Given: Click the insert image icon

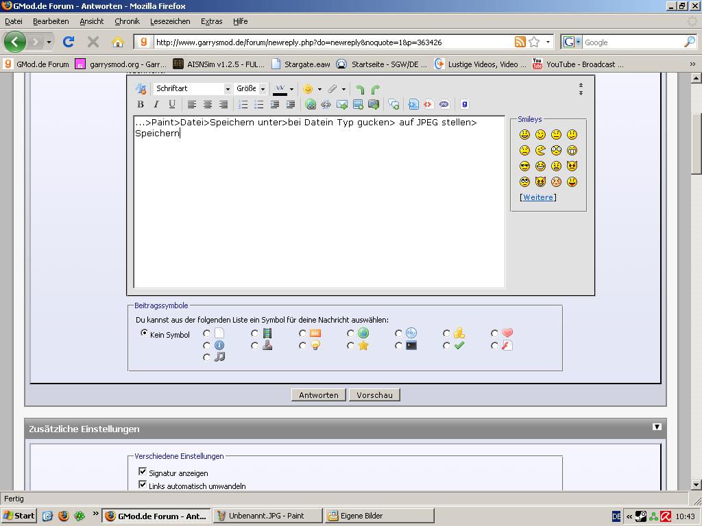Looking at the screenshot, I should click(x=358, y=105).
